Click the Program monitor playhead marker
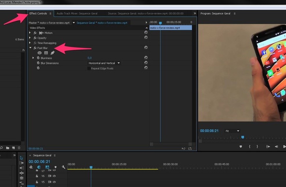The height and width of the screenshot is (187, 286). [x=243, y=137]
